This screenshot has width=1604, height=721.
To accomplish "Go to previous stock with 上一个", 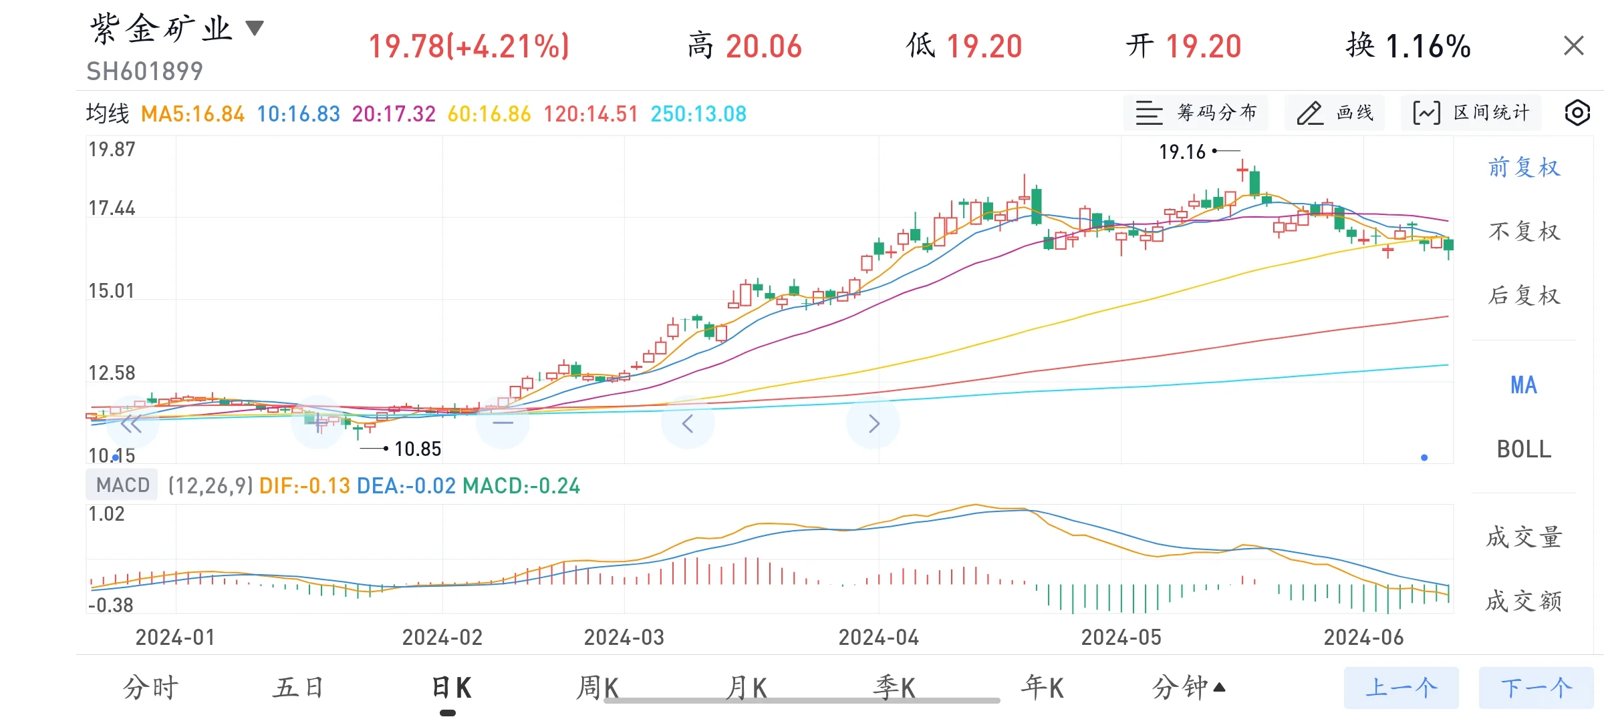I will coord(1401,688).
